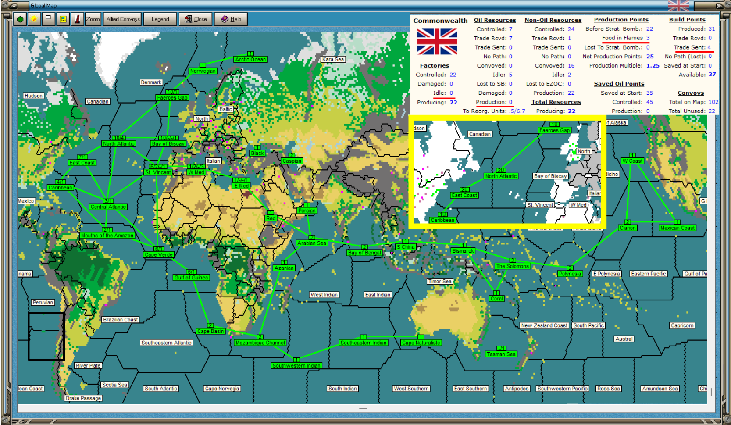Screen dimensions: 731x425
Task: Click the Production Points heading
Action: (621, 20)
